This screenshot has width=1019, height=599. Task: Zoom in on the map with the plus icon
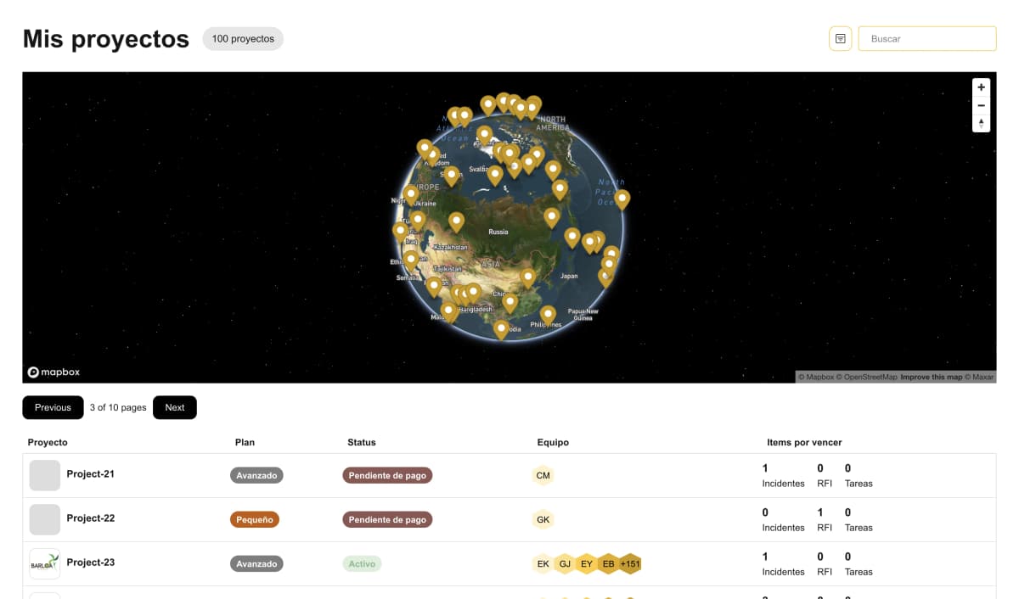tap(981, 87)
